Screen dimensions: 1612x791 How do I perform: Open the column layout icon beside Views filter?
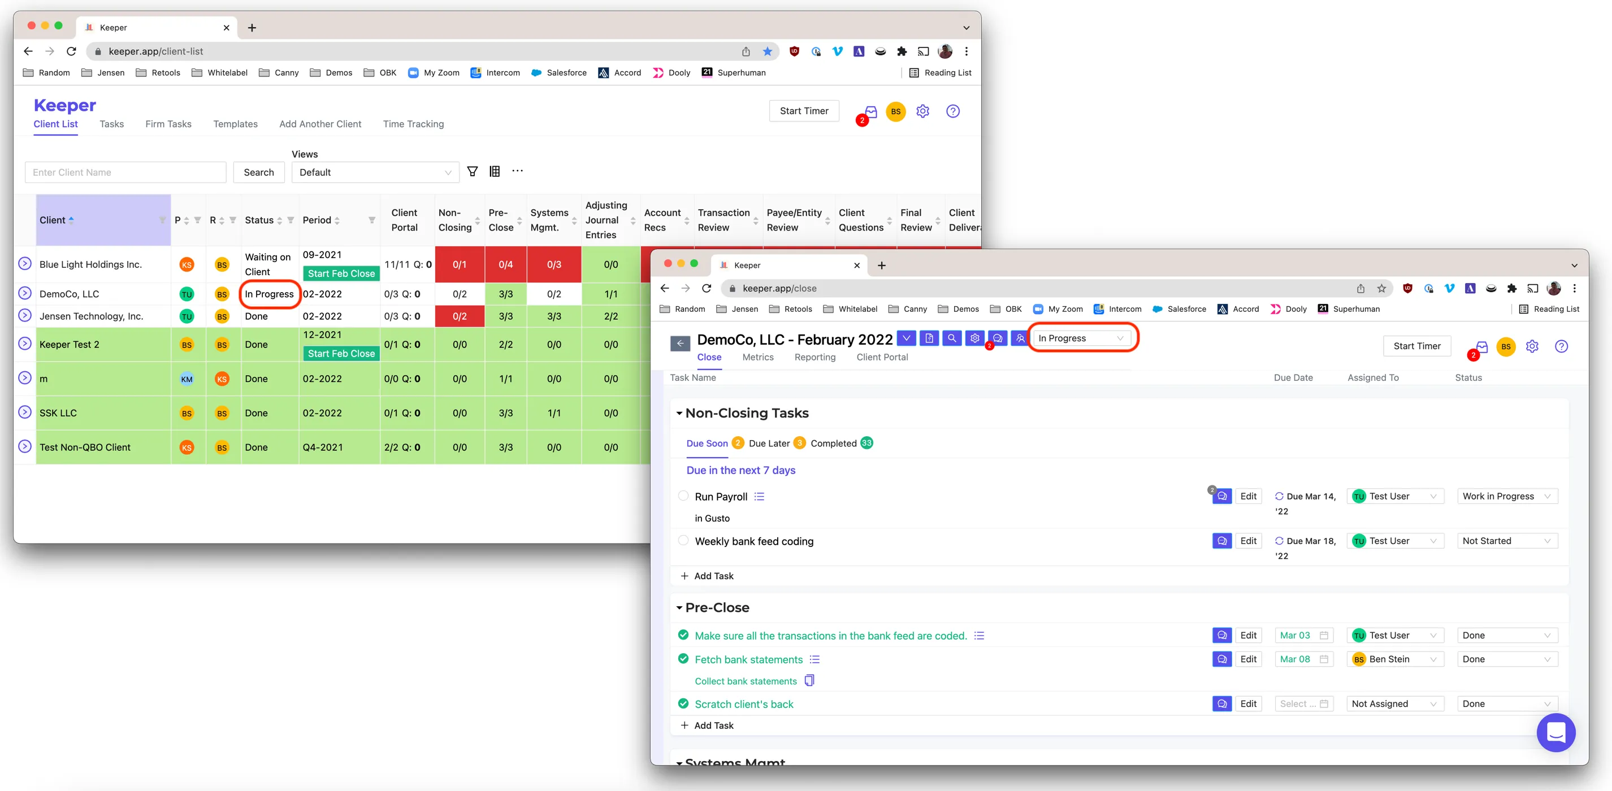click(495, 171)
